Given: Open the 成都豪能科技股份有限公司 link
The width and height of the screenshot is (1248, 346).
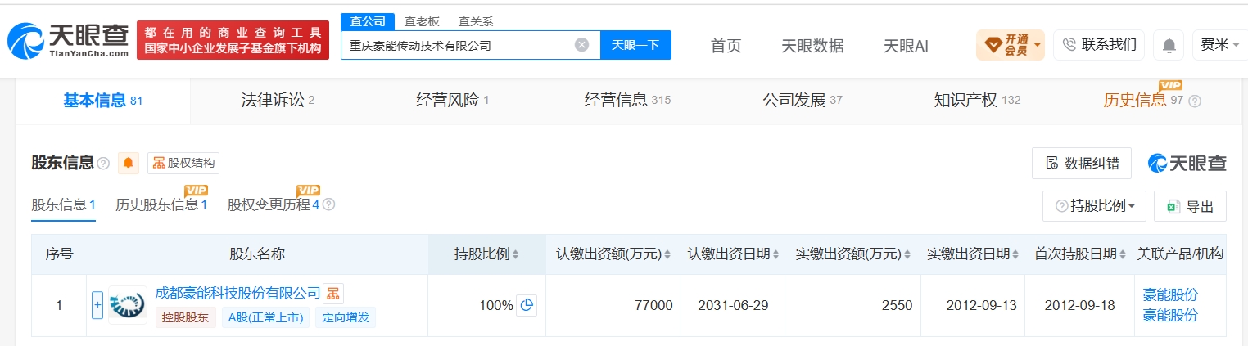Looking at the screenshot, I should (x=237, y=293).
